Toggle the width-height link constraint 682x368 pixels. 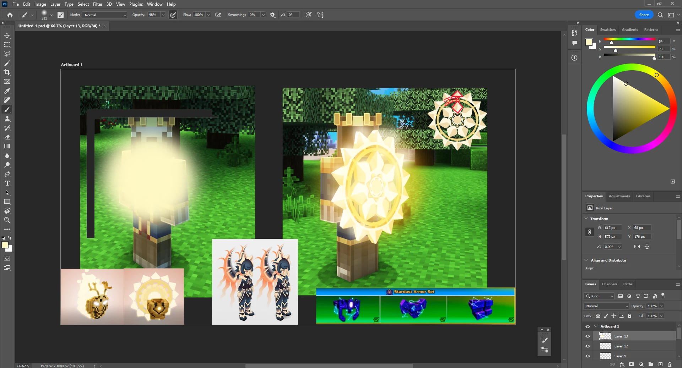click(x=590, y=232)
